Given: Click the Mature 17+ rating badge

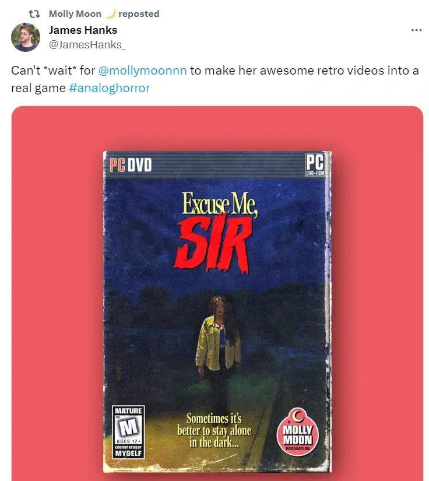Looking at the screenshot, I should pos(128,432).
